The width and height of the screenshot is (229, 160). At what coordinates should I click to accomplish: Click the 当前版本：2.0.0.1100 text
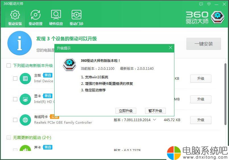coord(98,68)
